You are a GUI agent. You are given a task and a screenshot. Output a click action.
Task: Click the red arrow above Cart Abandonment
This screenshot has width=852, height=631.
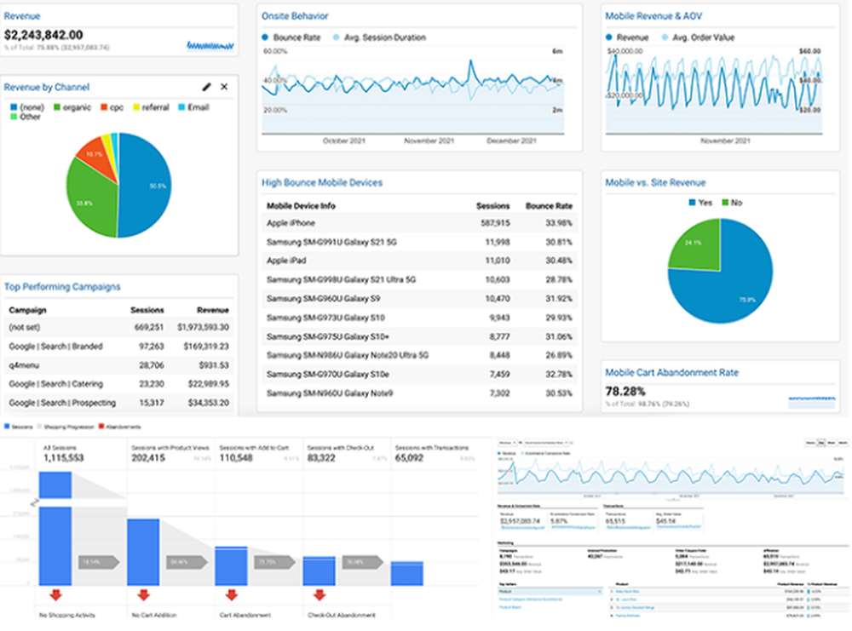tap(232, 595)
